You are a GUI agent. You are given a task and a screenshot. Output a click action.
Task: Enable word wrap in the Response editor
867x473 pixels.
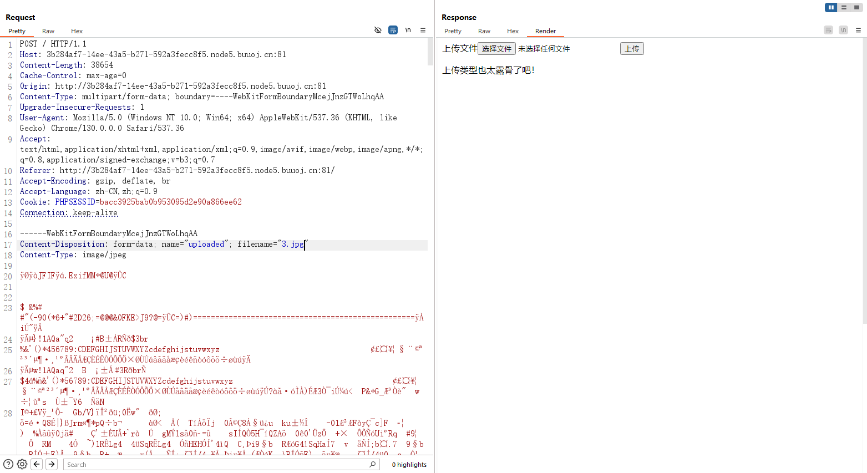pyautogui.click(x=828, y=30)
